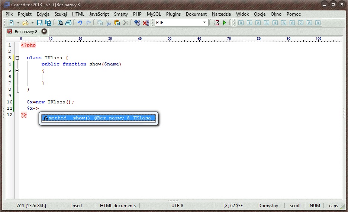This screenshot has height=212, width=348.
Task: Expand the open file recent list arrow
Action: pyautogui.click(x=32, y=23)
